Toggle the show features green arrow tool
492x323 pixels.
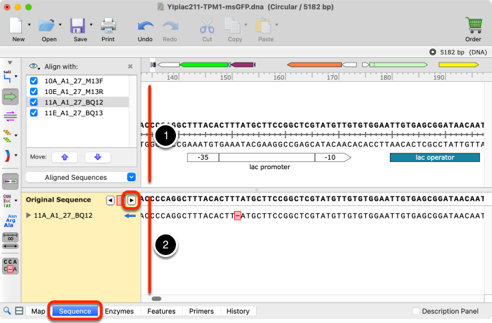(x=11, y=97)
